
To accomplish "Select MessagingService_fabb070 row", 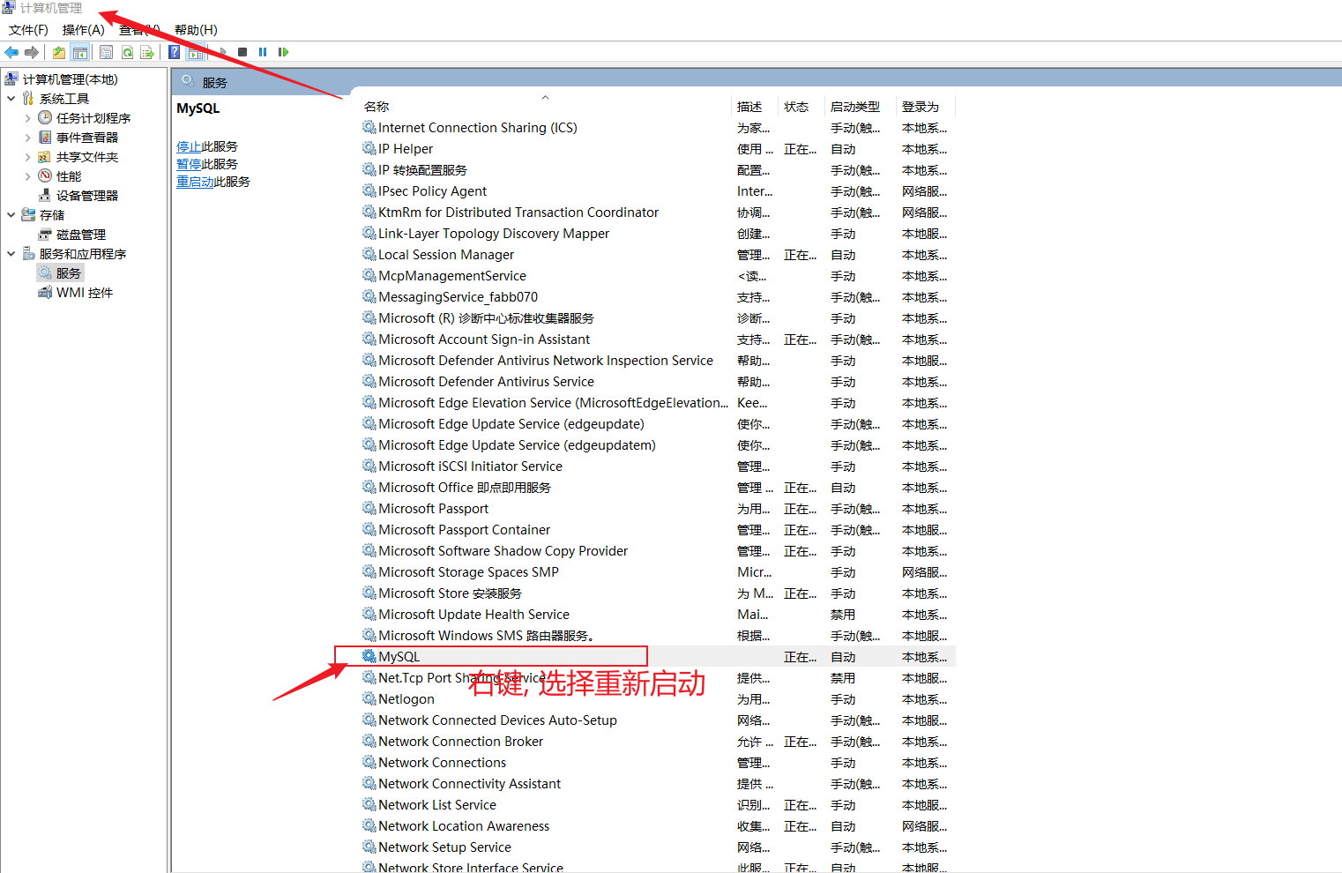I will (658, 297).
